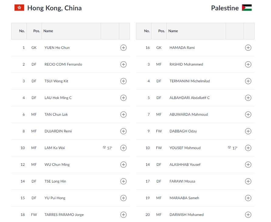The image size is (271, 222).
Task: Expand LAU Hok Ming row details
Action: click(123, 98)
